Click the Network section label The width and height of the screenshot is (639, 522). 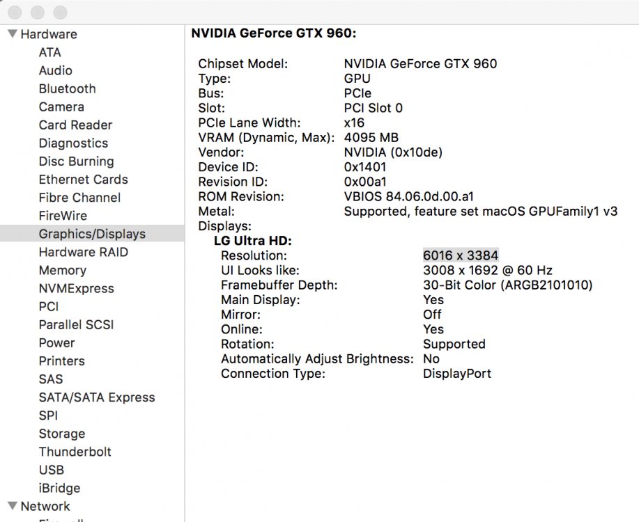point(45,506)
